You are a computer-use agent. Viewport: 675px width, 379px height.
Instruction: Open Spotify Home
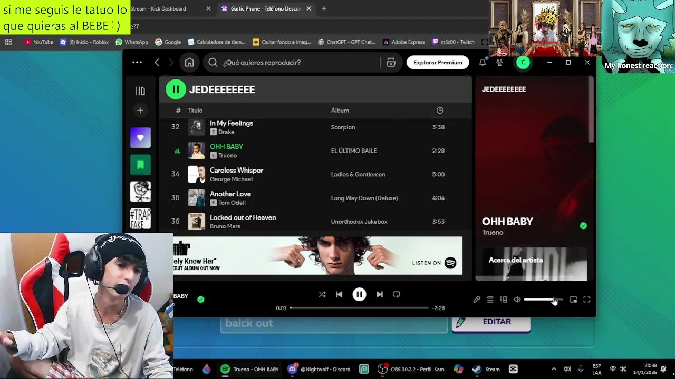pyautogui.click(x=189, y=62)
